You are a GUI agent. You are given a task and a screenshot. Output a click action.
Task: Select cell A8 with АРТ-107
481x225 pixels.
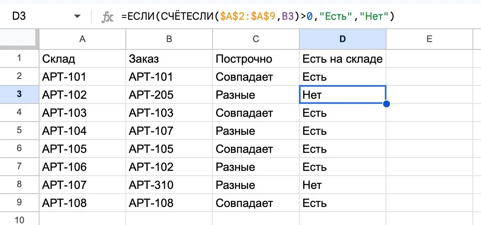coord(82,185)
